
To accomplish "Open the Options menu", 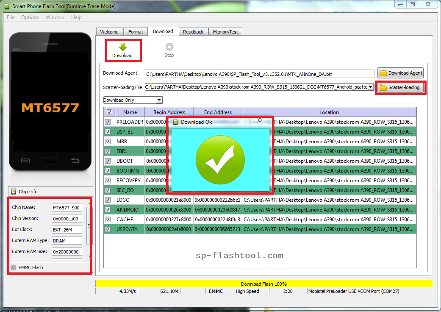I will [x=30, y=17].
